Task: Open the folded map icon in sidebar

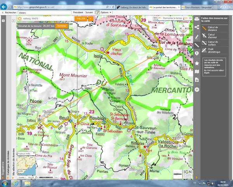Action: (x=197, y=72)
